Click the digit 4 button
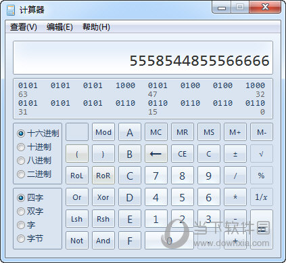 pos(156,197)
